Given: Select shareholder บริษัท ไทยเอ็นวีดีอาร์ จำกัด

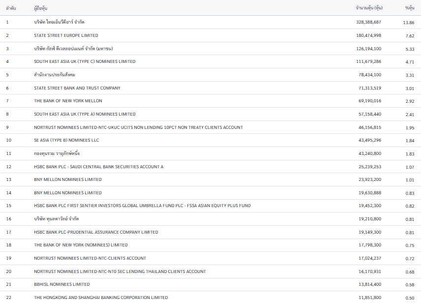Looking at the screenshot, I should click(59, 22).
